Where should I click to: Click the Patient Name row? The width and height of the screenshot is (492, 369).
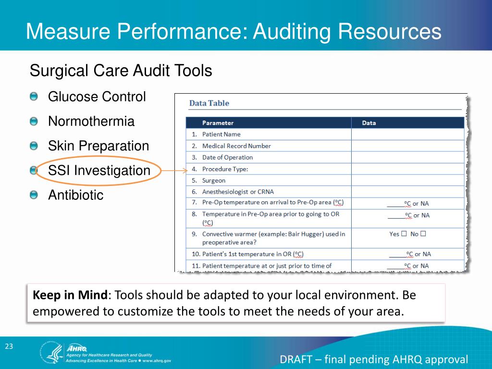(325, 135)
